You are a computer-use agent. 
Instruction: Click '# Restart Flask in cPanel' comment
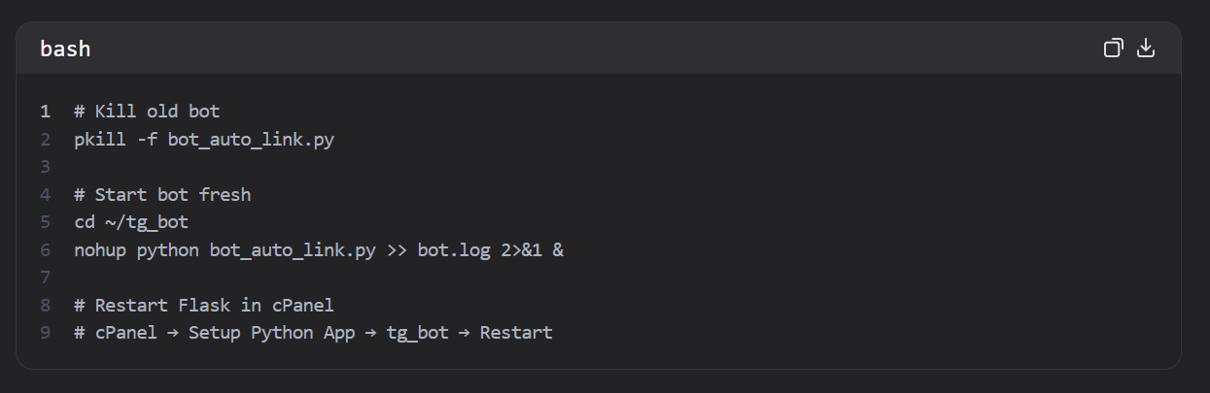204,306
